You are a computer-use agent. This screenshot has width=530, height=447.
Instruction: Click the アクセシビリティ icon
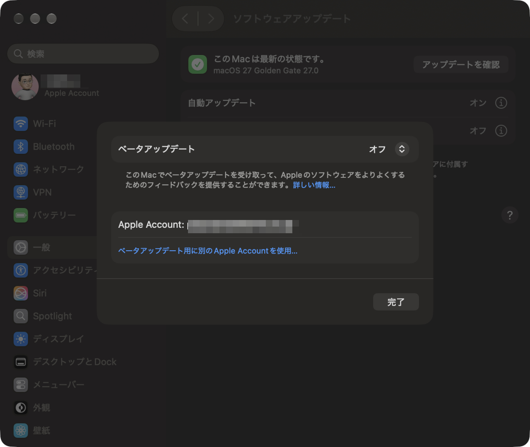click(21, 270)
